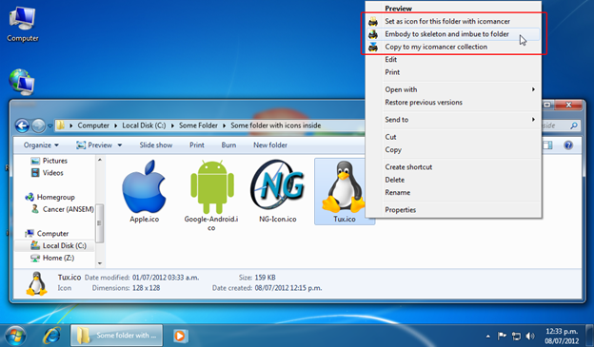The image size is (594, 347).
Task: Click the search magnifier icon
Action: 574,125
